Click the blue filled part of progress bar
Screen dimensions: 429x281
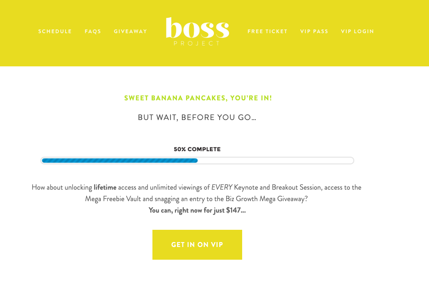(x=120, y=161)
